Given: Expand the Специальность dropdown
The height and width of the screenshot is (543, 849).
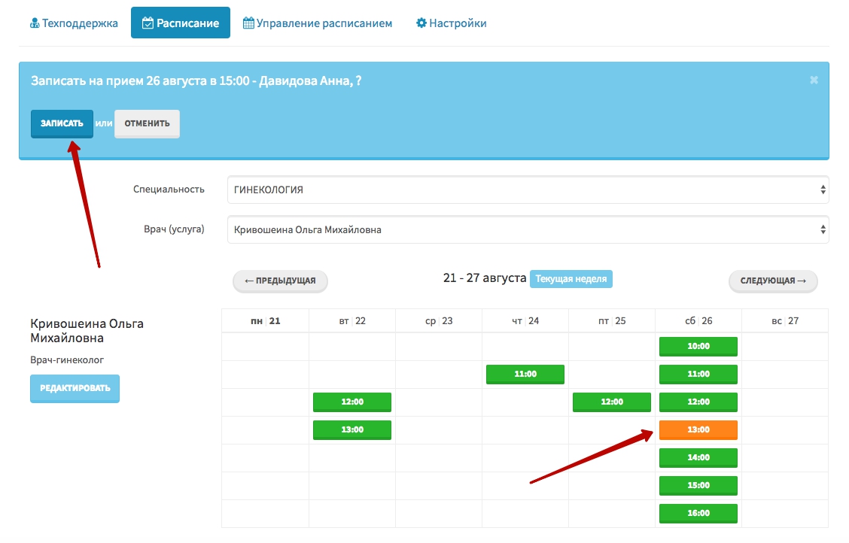Looking at the screenshot, I should pos(528,190).
